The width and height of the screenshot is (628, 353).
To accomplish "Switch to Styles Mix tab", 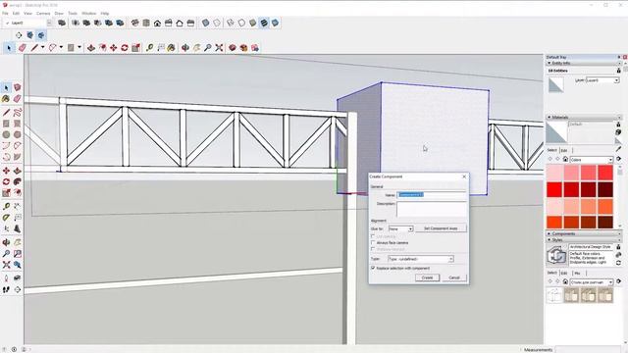I will coord(577,273).
